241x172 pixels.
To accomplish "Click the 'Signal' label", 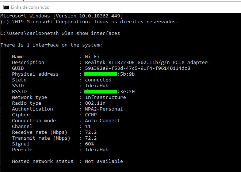I will (x=20, y=144).
